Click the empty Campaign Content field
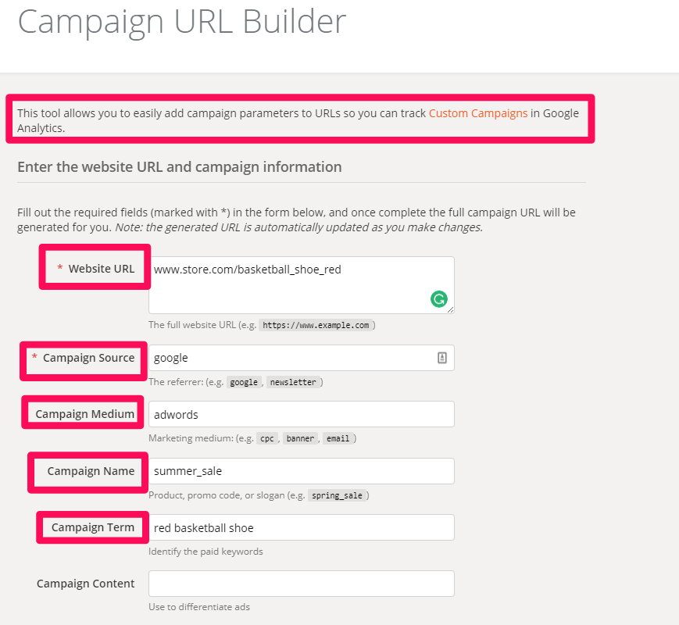679x625 pixels. (301, 584)
